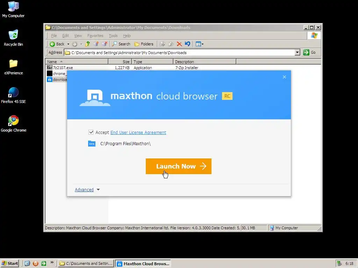The height and width of the screenshot is (268, 358).
Task: Click the Up folder icon in Explorer toolbar
Action: [87, 44]
